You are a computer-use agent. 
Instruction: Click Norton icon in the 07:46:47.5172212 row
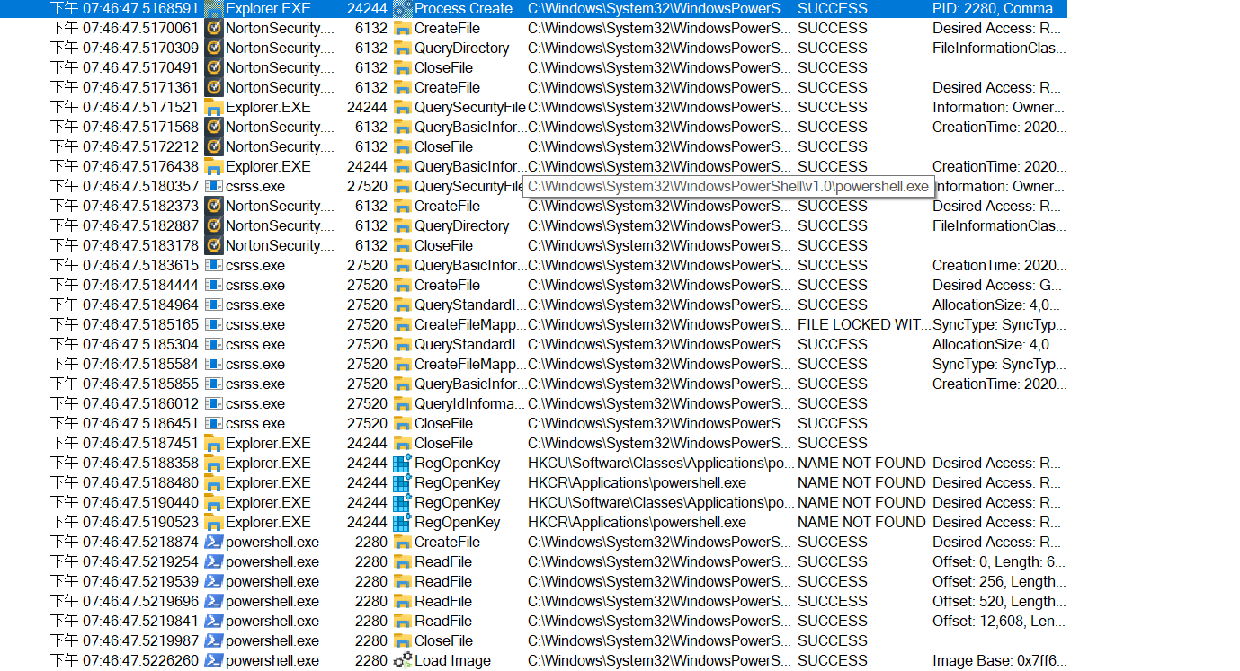[214, 147]
